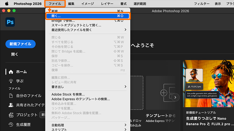The width and height of the screenshot is (234, 131).
Task: Click the Adobe Express で description text
Action: 161,121
